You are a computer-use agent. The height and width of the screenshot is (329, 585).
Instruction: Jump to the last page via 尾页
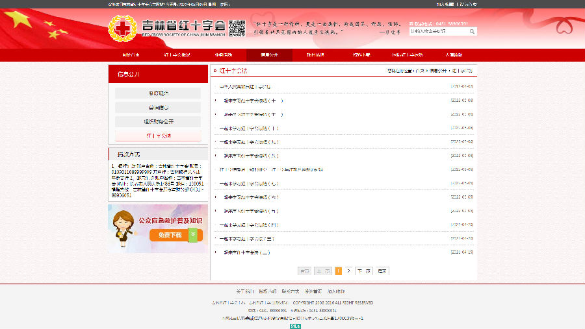(382, 271)
